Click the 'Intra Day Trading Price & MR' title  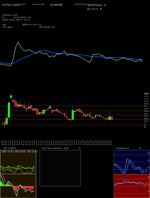[55, 148]
